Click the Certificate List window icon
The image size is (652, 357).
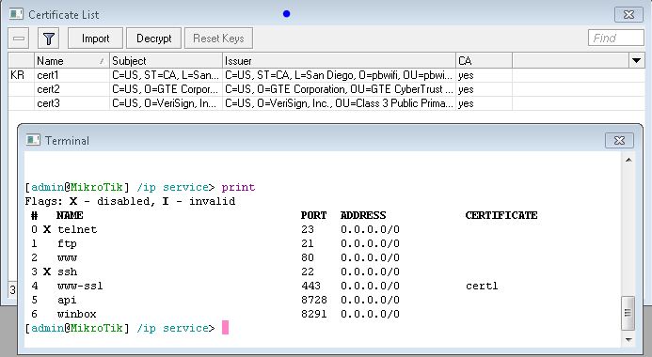[x=17, y=14]
